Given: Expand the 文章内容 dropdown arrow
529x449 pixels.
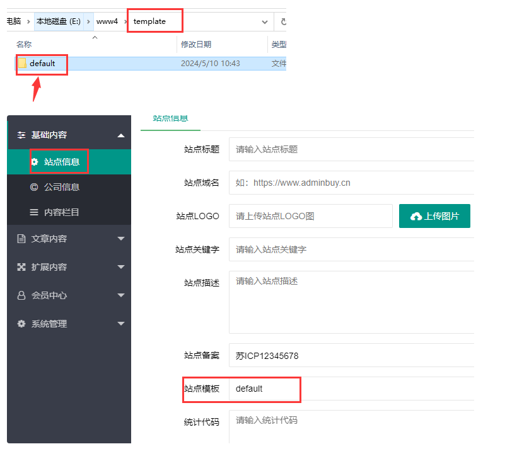Looking at the screenshot, I should point(121,239).
